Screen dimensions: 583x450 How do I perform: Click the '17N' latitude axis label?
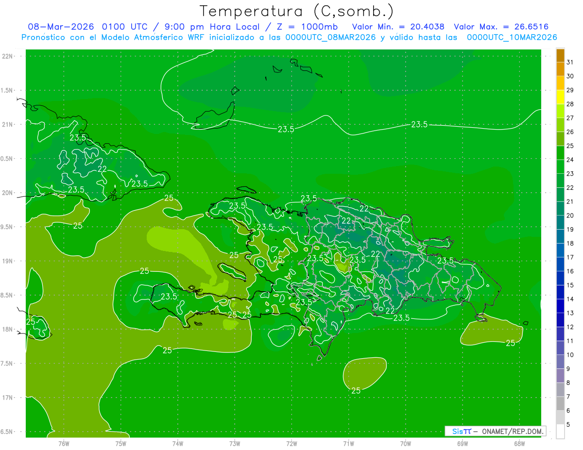8,398
